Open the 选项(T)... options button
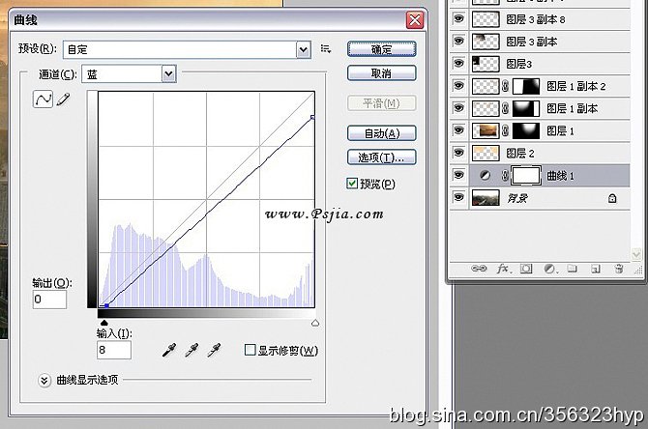 point(381,157)
